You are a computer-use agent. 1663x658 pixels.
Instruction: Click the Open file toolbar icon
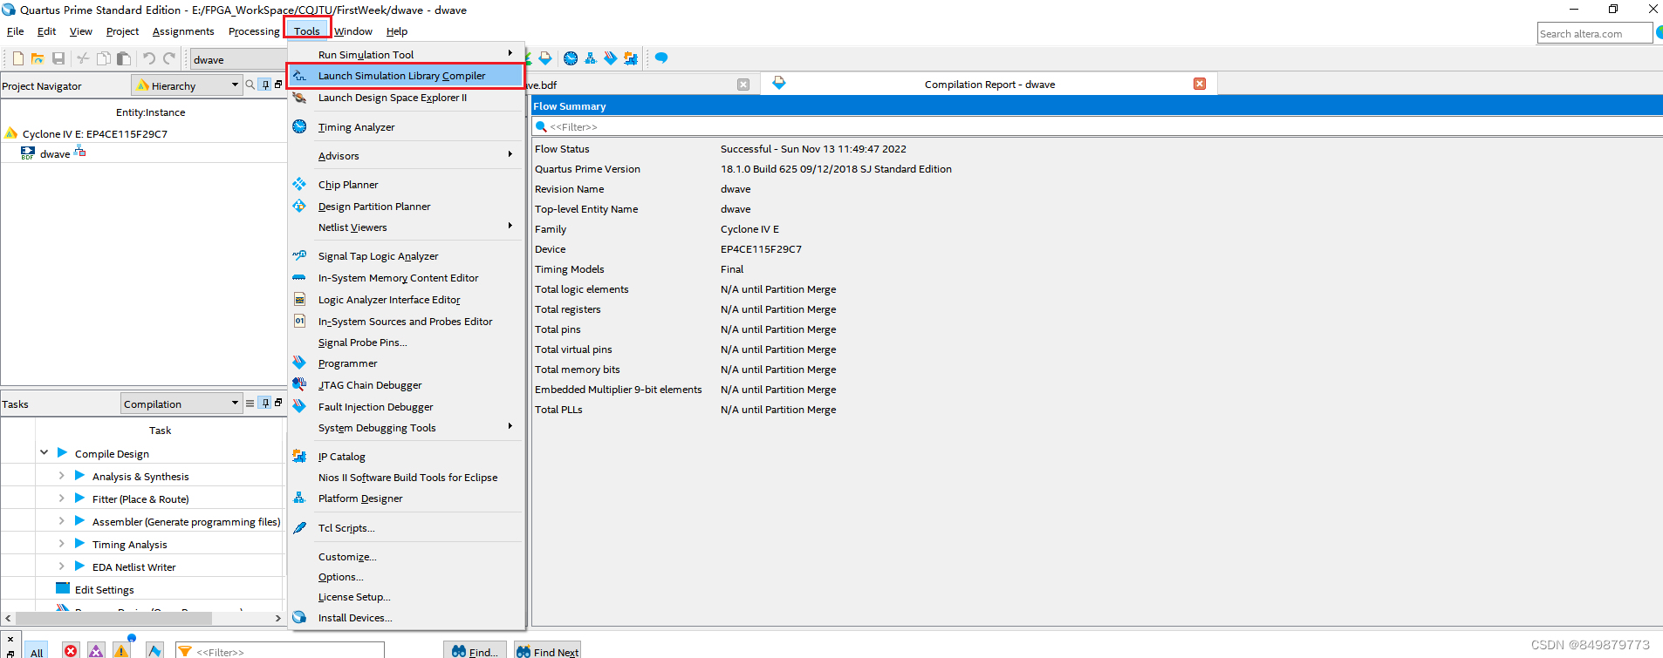coord(38,58)
